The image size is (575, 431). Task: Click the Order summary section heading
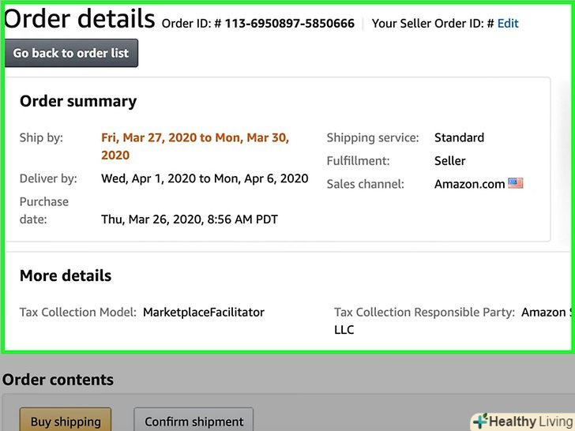tap(78, 101)
